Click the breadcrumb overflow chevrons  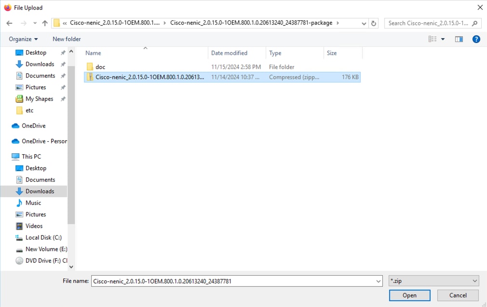pos(65,23)
